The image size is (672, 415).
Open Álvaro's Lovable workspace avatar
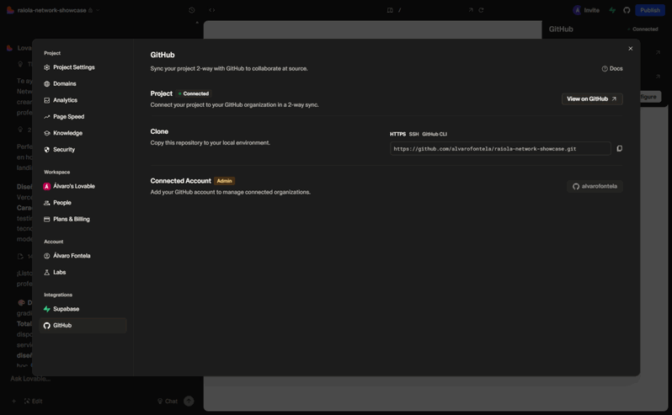coord(46,186)
